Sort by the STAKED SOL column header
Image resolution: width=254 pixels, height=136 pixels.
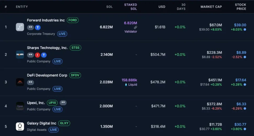(130, 7)
